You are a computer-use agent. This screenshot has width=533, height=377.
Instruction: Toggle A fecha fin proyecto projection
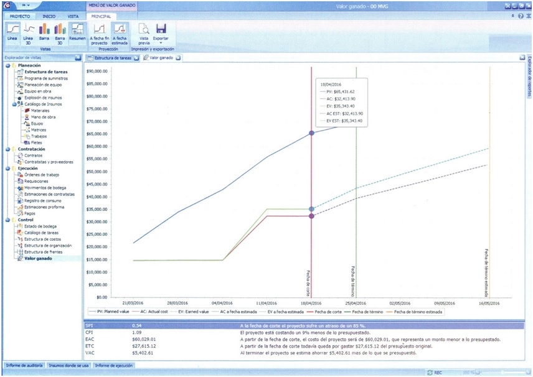click(x=99, y=32)
